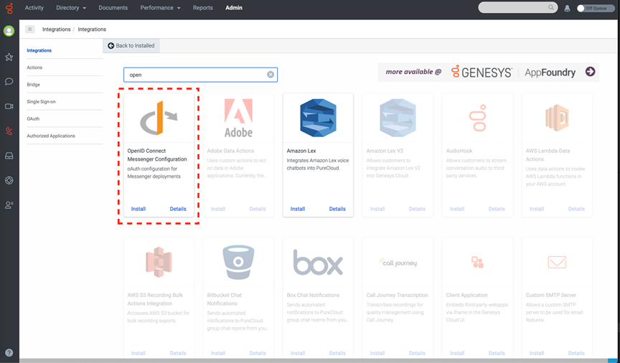The width and height of the screenshot is (620, 363).
Task: Click 'OpenID Connect Messenger Configuration' title
Action: point(157,155)
